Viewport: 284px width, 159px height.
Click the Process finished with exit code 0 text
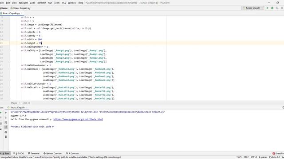point(32,127)
